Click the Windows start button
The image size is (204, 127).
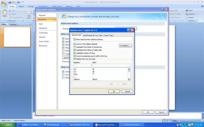tap(8, 125)
